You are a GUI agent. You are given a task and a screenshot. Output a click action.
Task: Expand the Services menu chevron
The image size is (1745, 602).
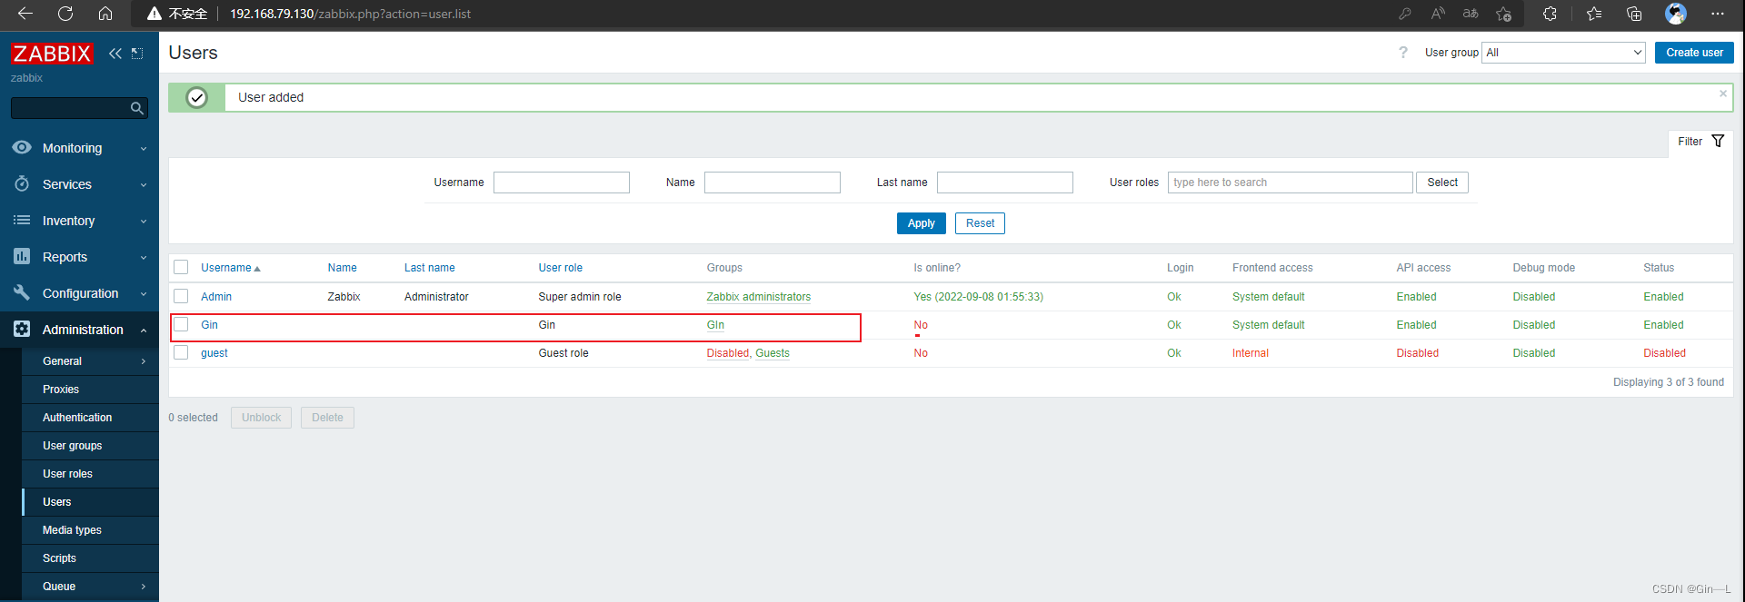(144, 184)
